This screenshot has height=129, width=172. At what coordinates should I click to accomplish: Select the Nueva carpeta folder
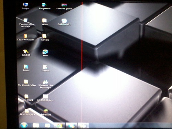tap(27, 112)
